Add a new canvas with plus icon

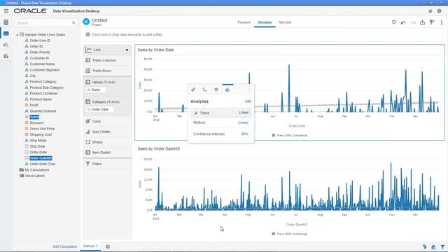pos(108,246)
